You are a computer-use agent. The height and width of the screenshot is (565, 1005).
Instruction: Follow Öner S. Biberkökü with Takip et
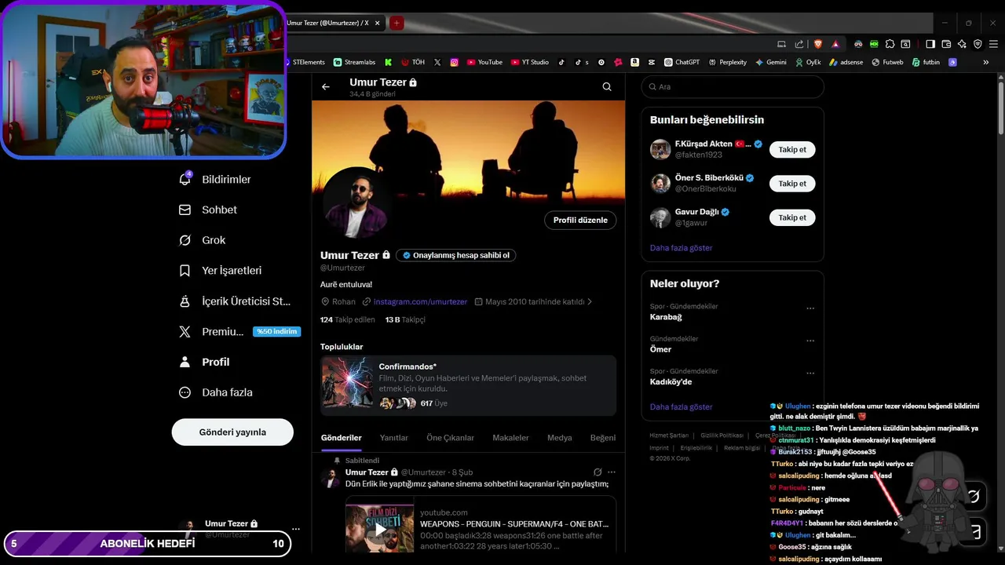point(792,184)
